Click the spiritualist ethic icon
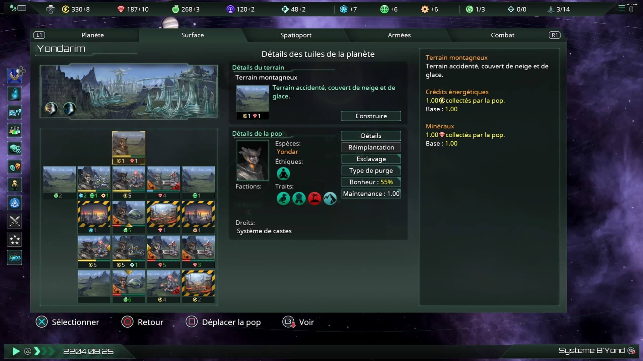Image resolution: width=643 pixels, height=361 pixels. 283,174
